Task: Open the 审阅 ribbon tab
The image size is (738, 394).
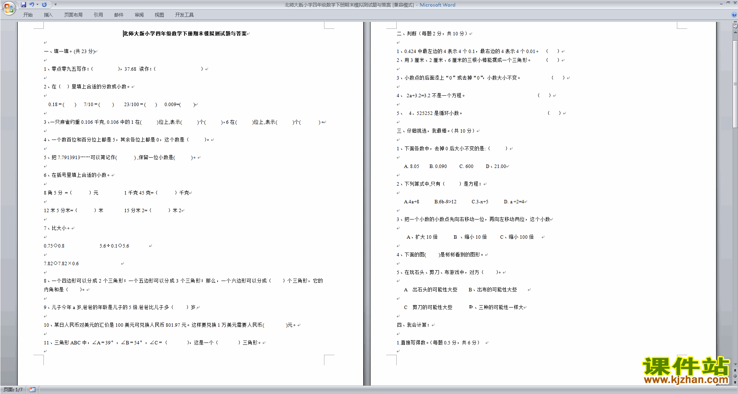Action: tap(139, 15)
